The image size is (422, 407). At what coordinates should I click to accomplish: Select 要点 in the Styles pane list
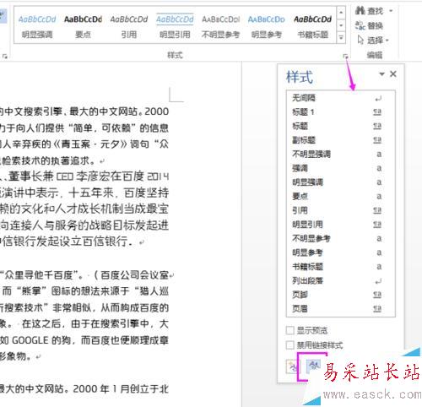point(340,197)
